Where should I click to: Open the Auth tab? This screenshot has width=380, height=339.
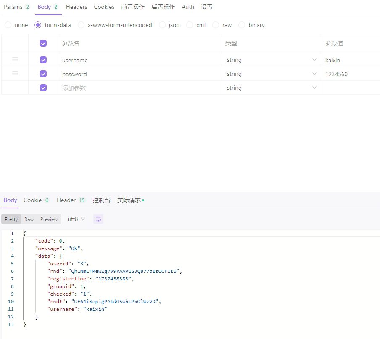coord(188,7)
